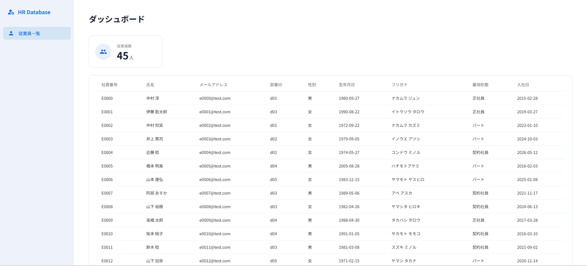587x266 pixels.
Task: Click birth date 1991-01-05
Action: [x=349, y=234]
